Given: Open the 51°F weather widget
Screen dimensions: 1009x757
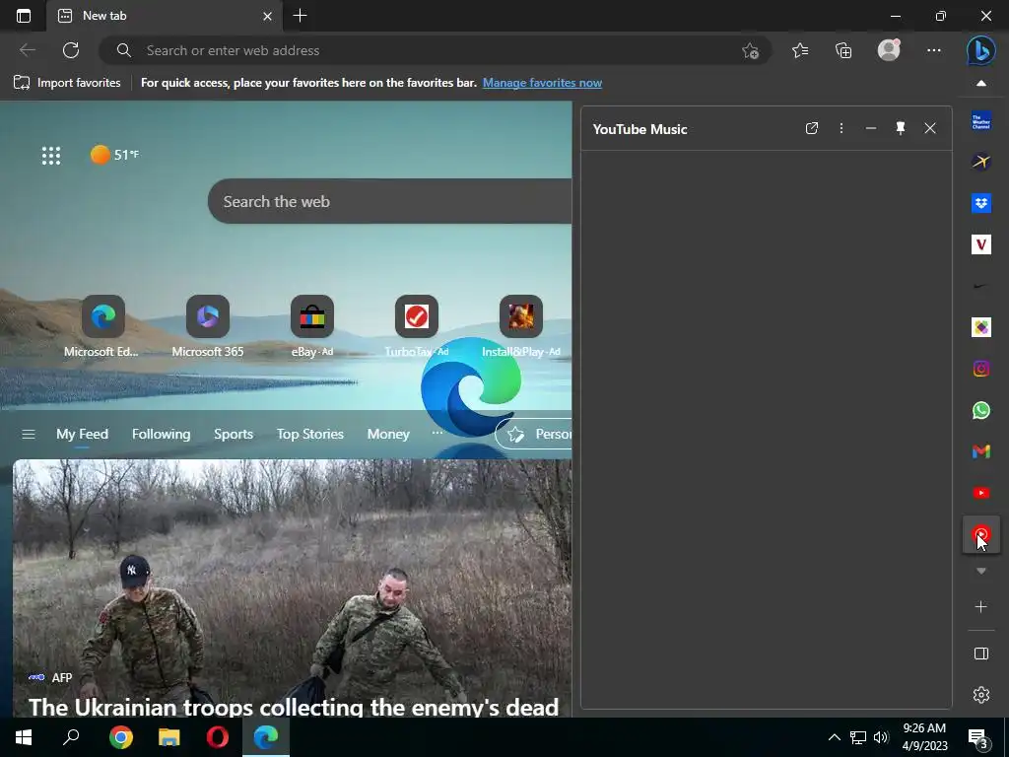Looking at the screenshot, I should coord(114,155).
